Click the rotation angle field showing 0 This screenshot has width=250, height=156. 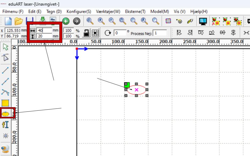pos(120,33)
